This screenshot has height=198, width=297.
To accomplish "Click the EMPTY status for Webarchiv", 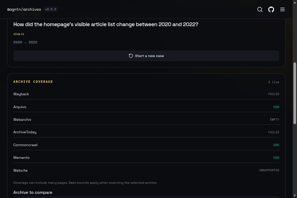I will coord(275,119).
